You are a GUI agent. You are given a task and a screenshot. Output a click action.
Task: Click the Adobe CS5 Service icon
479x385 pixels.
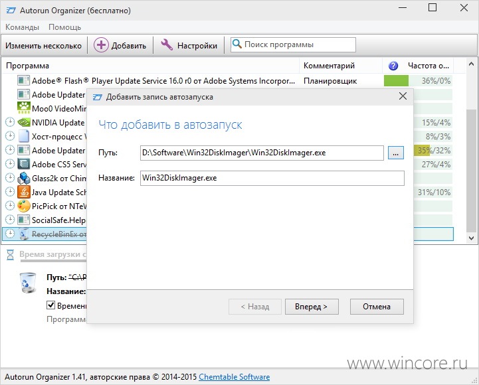pos(23,164)
